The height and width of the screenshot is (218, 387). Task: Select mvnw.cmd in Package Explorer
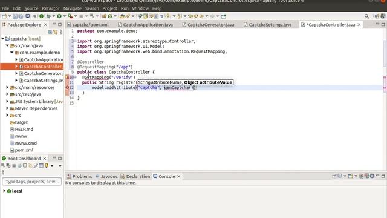(23, 143)
